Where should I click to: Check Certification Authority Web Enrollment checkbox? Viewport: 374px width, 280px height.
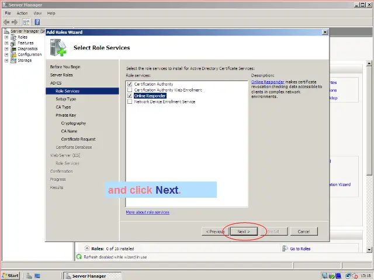pyautogui.click(x=130, y=90)
